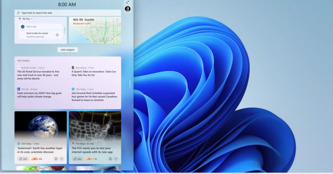
Task: Bookmark the Innermost Earth layer story
Action: 56,159
